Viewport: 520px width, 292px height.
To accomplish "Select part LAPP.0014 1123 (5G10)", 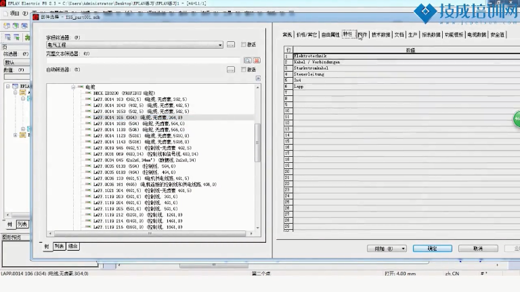I will [142, 136].
